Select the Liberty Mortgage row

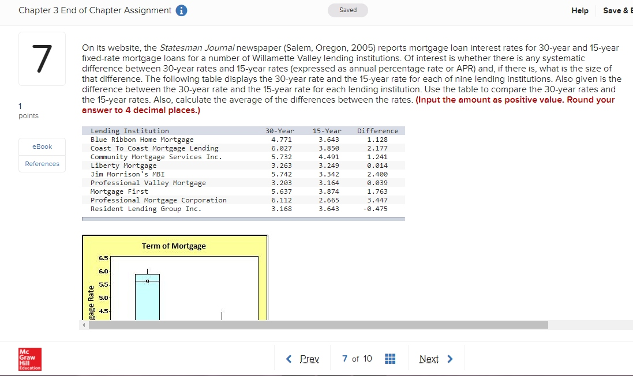pyautogui.click(x=244, y=166)
